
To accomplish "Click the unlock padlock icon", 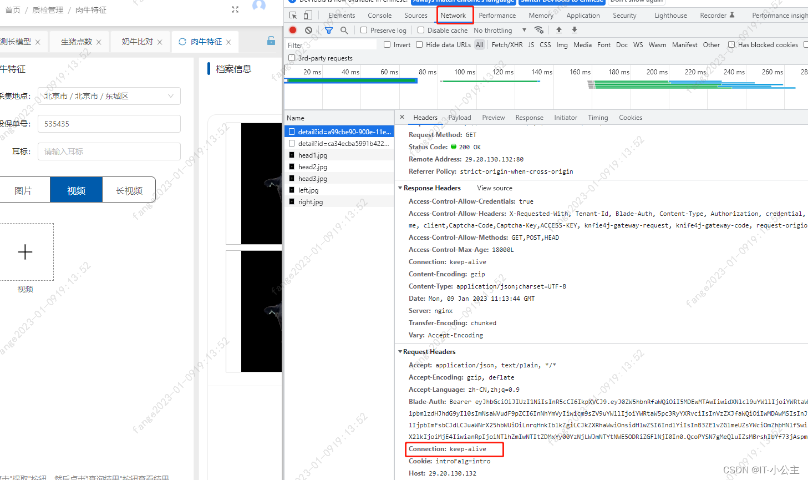I will (271, 41).
